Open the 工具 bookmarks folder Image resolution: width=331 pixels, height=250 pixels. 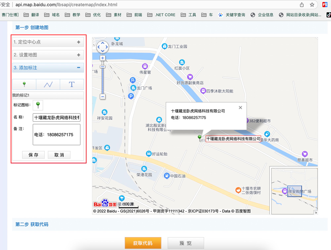tap(189, 15)
